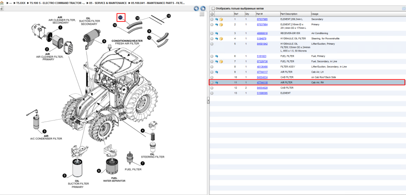
Task: Go to the catalog home icon
Action: [x=2, y=3]
